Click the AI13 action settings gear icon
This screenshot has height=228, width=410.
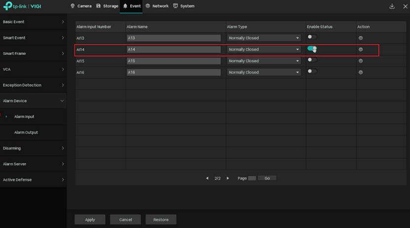pyautogui.click(x=361, y=38)
